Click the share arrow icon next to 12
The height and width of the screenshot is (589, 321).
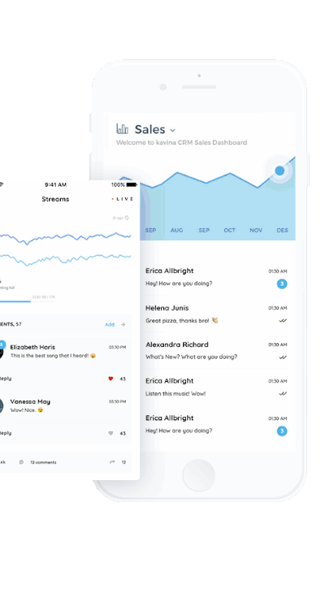(112, 462)
